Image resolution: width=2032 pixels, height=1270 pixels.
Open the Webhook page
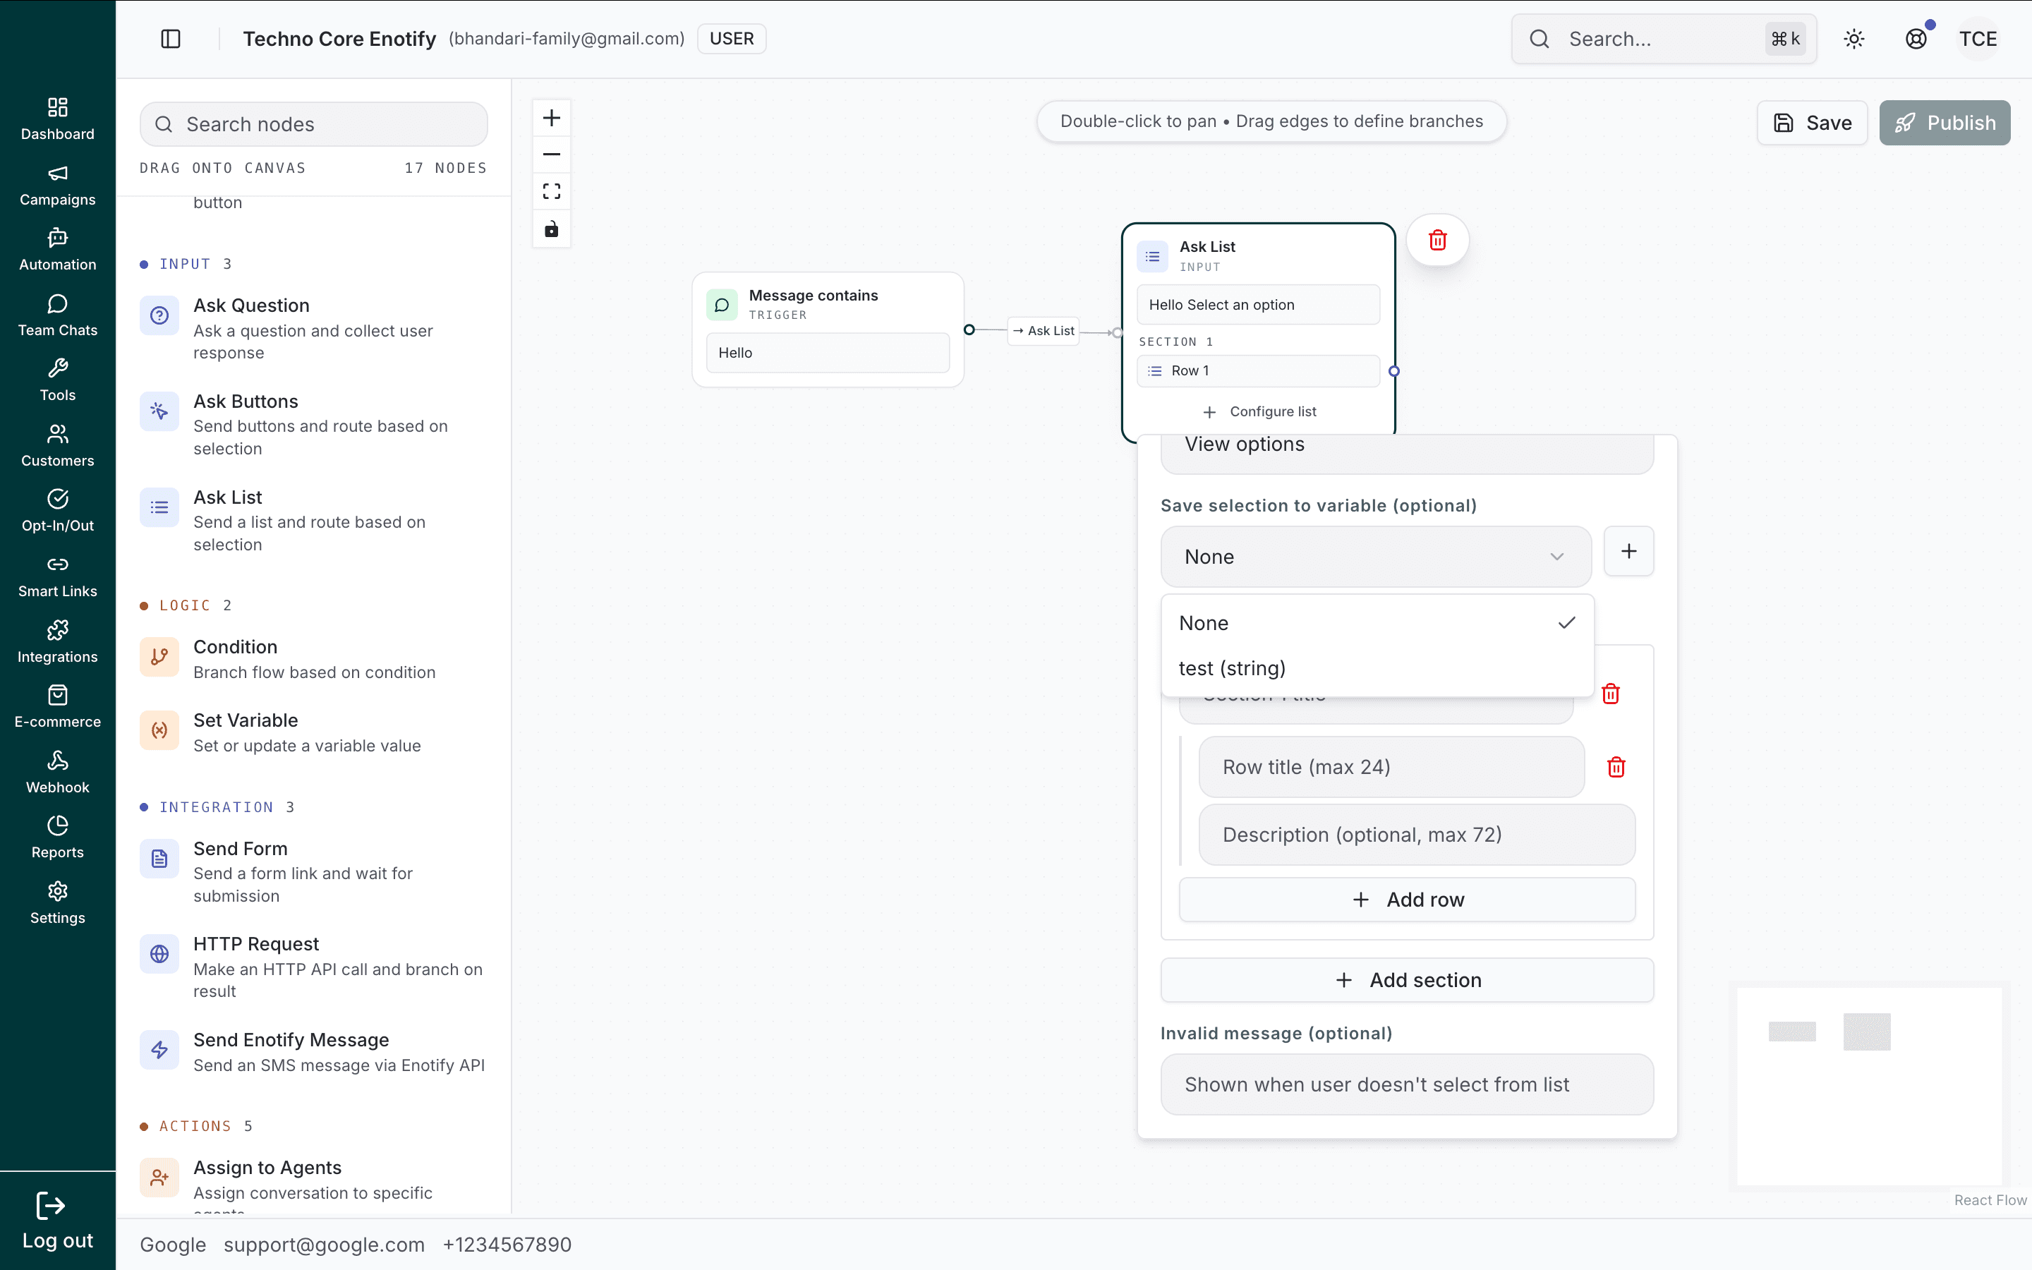pos(57,772)
